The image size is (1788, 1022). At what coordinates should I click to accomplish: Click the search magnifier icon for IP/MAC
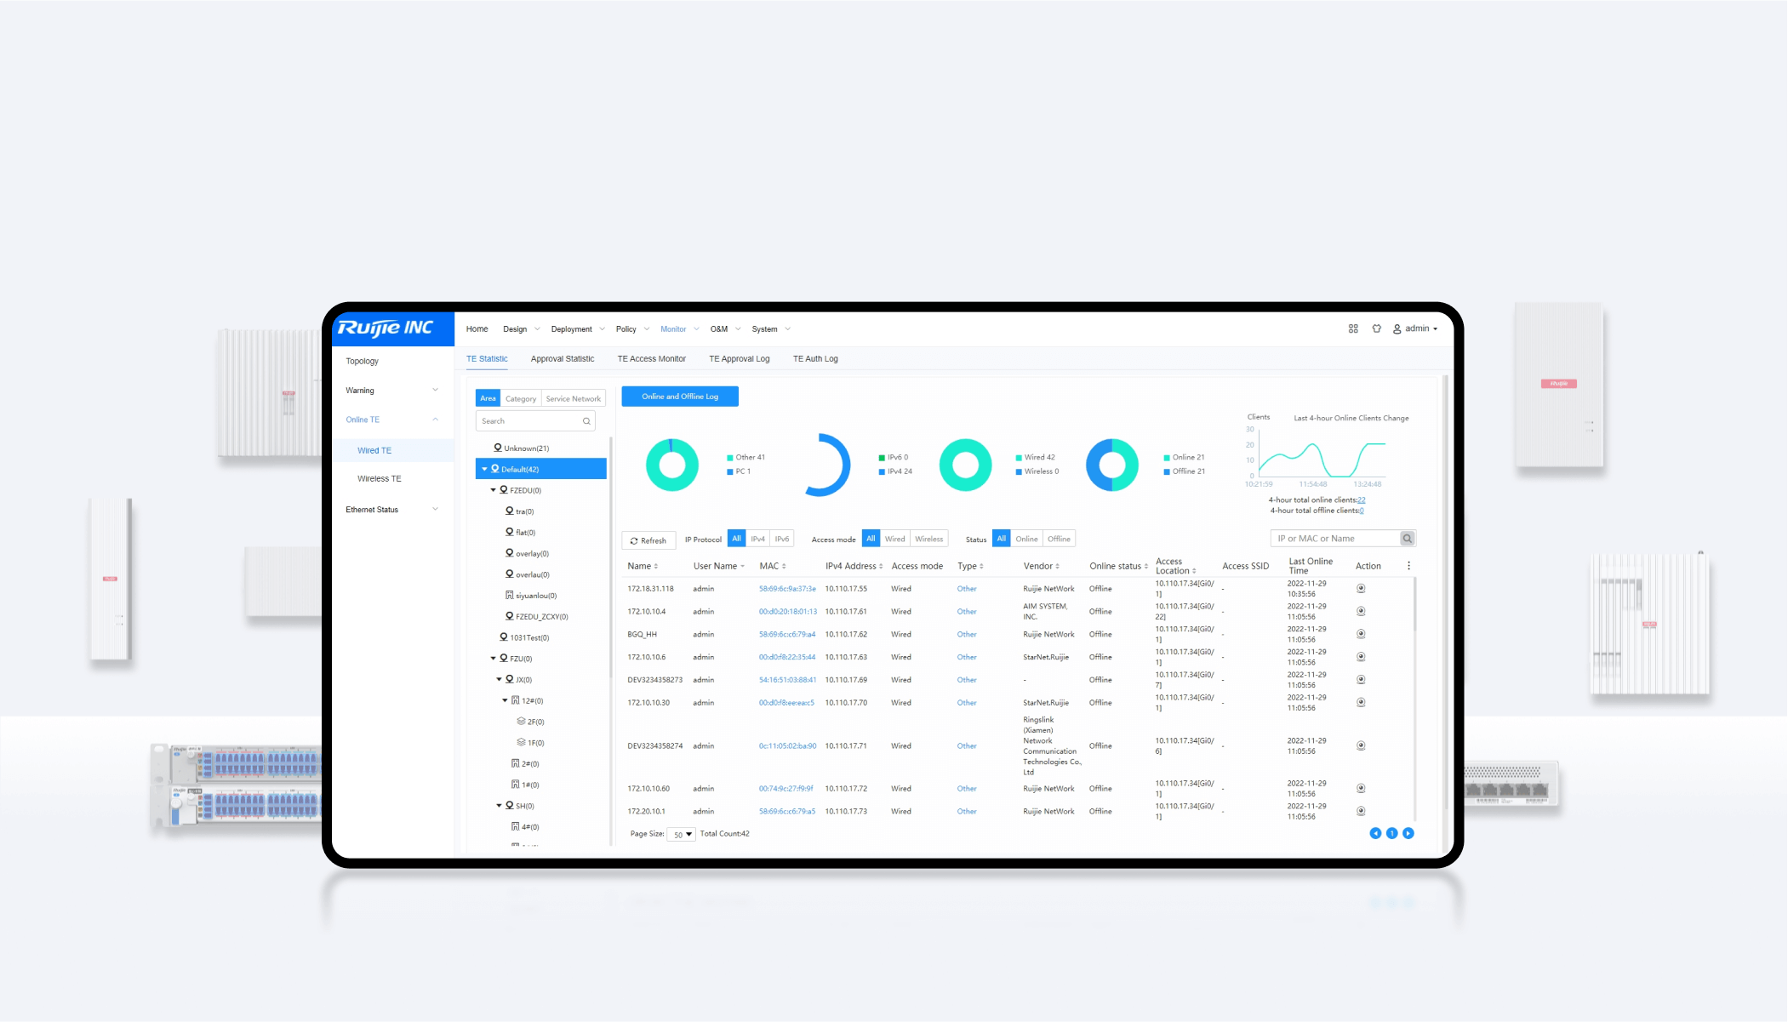1408,538
